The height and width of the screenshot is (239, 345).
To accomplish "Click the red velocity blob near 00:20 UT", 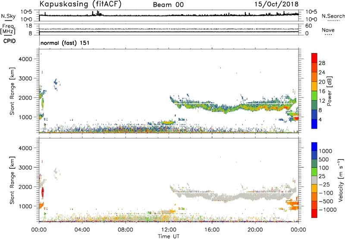I will point(42,192).
